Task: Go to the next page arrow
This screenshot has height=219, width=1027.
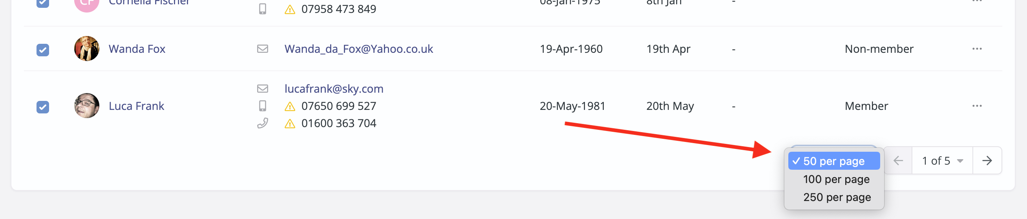Action: 987,161
